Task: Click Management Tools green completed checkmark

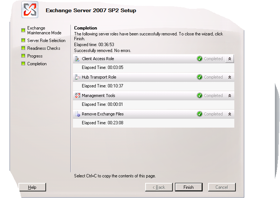Action: point(200,96)
